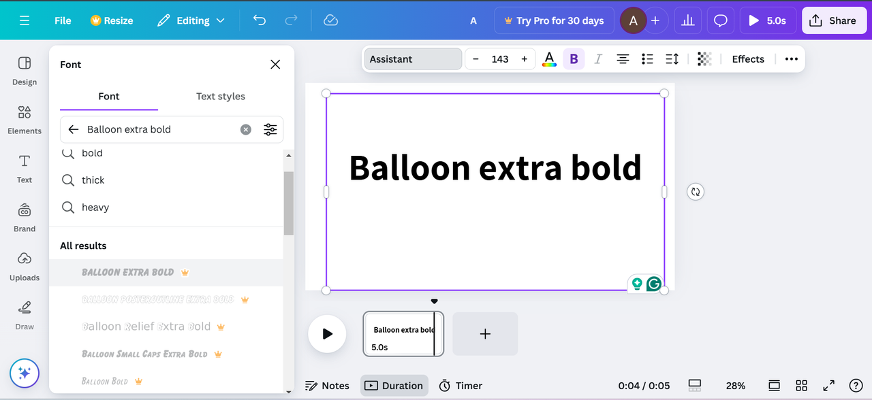This screenshot has width=872, height=400.
Task: Open the Elements sidebar panel
Action: pos(25,120)
